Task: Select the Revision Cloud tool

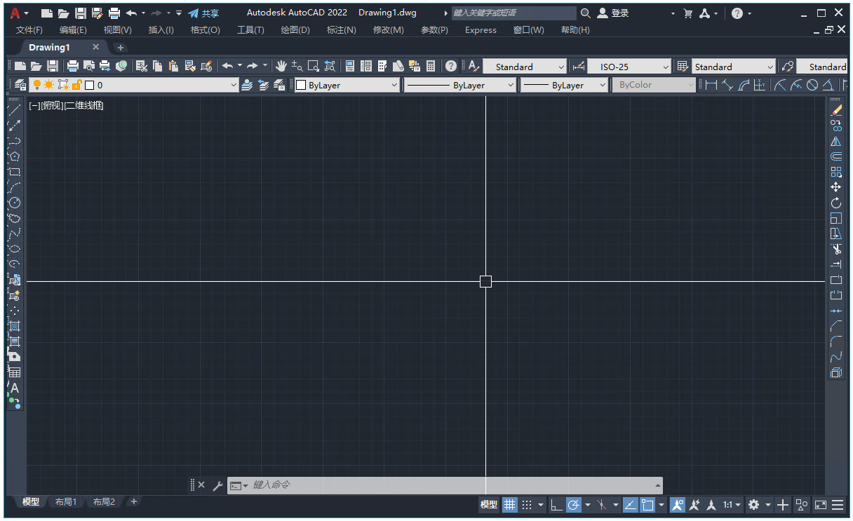Action: [x=14, y=218]
